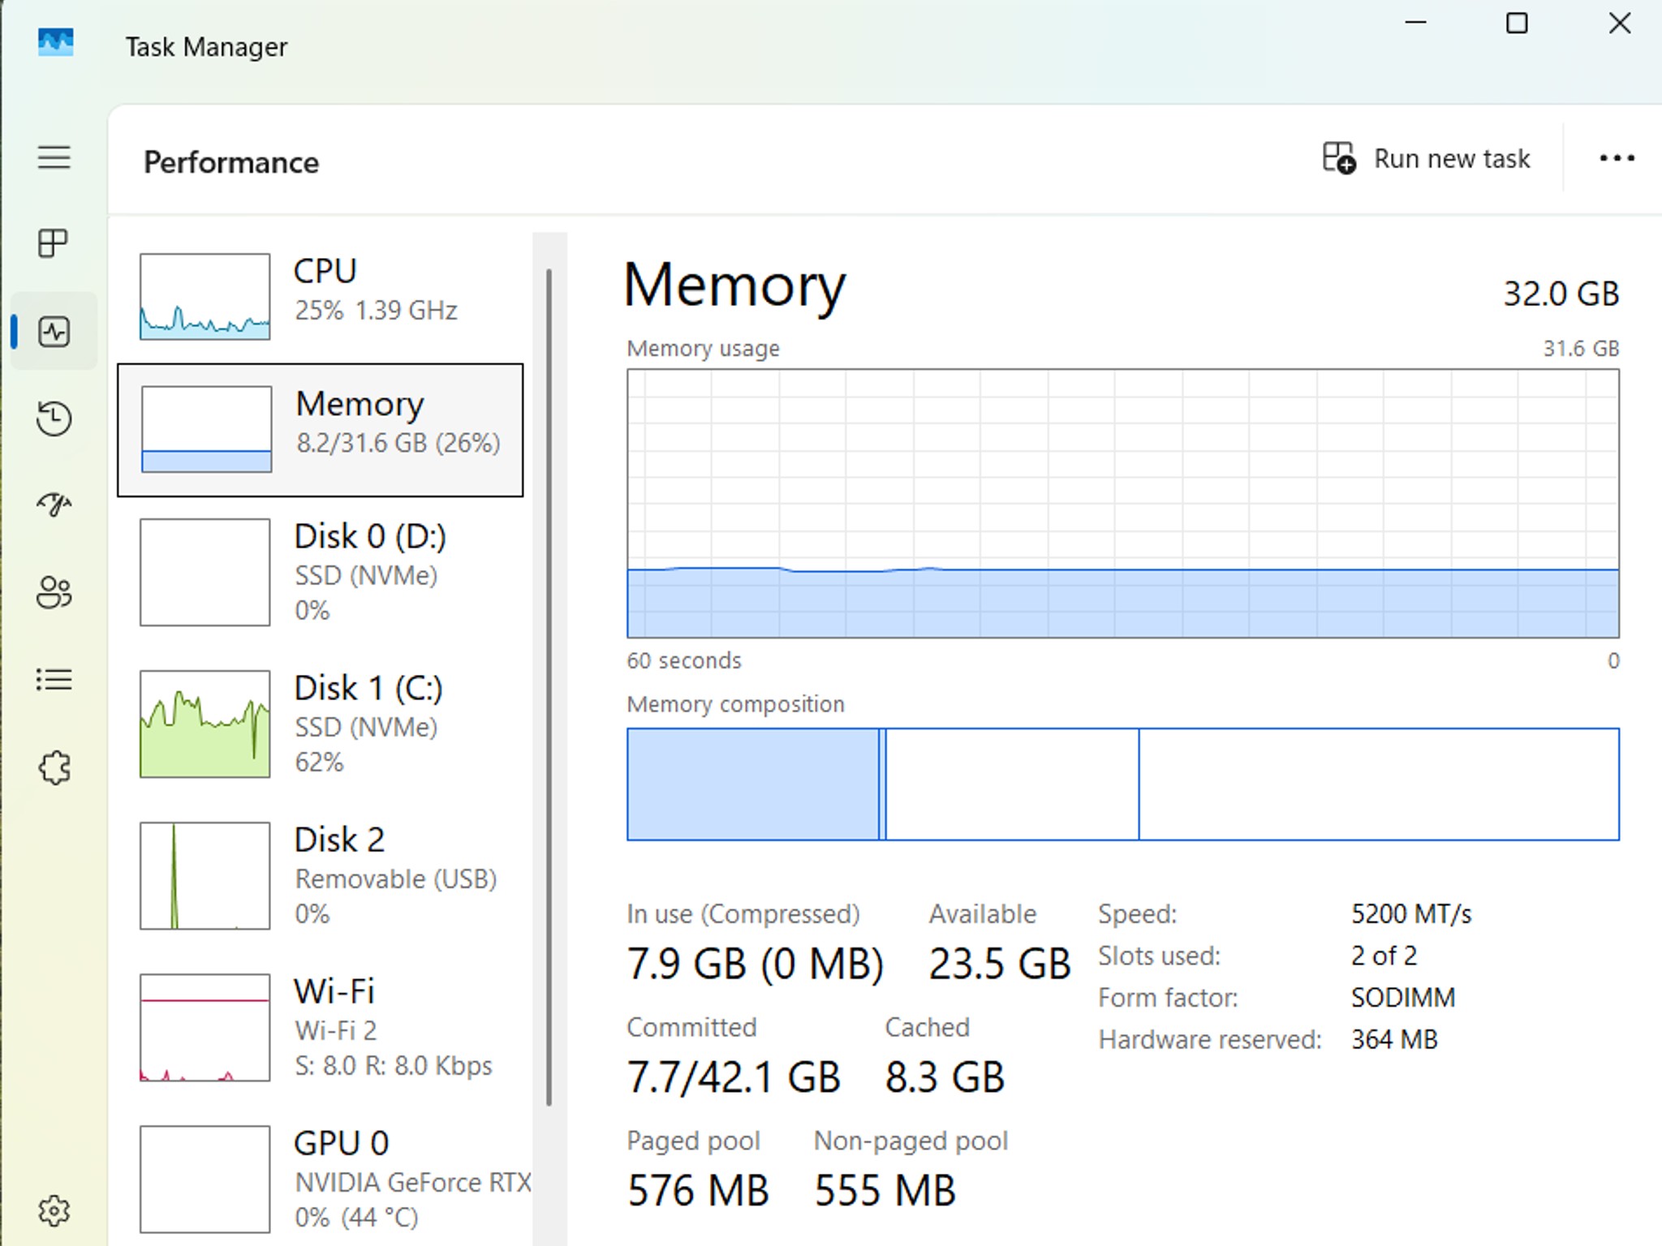This screenshot has height=1246, width=1662.
Task: Open the Details page list icon
Action: (54, 680)
